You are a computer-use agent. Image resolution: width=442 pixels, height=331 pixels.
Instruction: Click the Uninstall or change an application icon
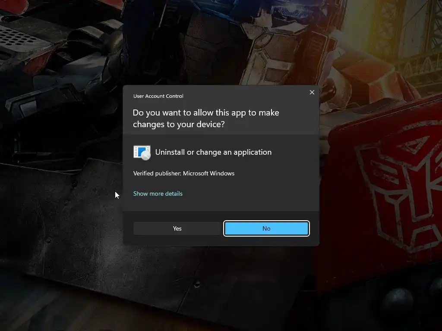(142, 153)
